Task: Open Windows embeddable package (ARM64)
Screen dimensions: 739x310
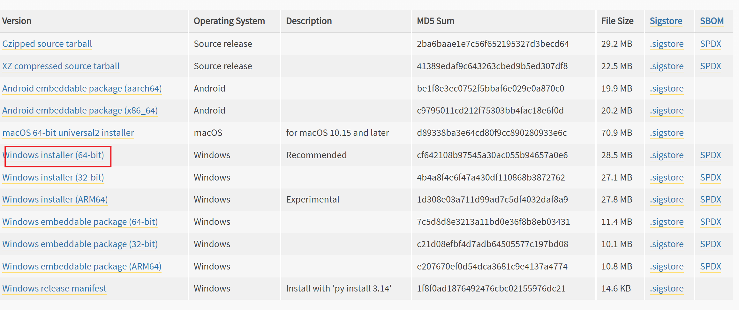Action: [82, 266]
